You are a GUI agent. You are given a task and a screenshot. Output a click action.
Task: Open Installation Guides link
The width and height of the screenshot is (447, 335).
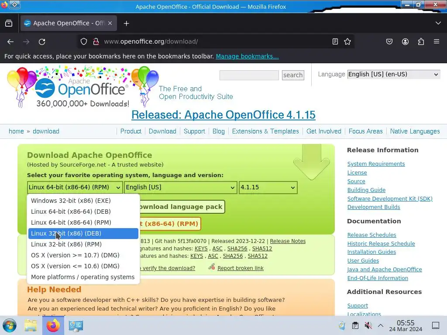click(x=371, y=252)
